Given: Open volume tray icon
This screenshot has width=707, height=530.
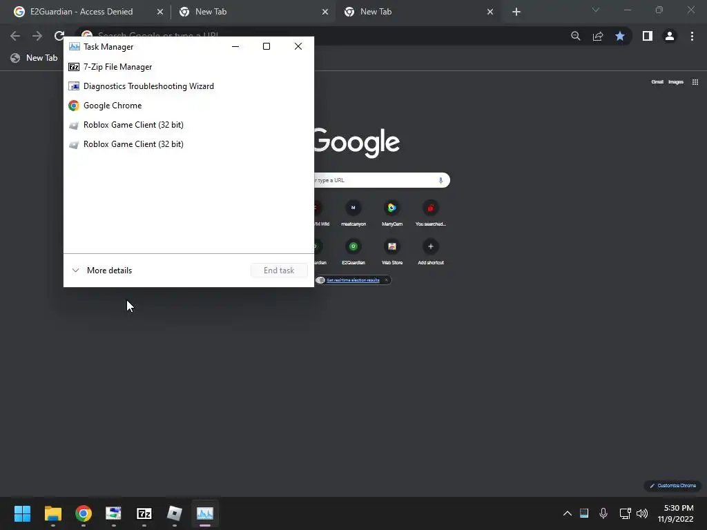Looking at the screenshot, I should coord(642,513).
